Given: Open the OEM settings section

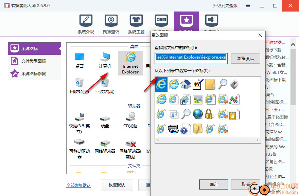Looking at the screenshot, I should pyautogui.click(x=161, y=22).
